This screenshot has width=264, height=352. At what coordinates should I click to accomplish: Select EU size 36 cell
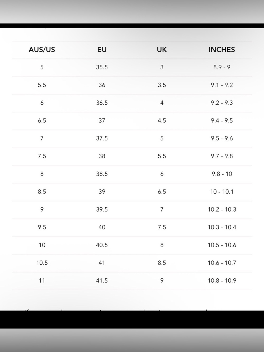[102, 85]
